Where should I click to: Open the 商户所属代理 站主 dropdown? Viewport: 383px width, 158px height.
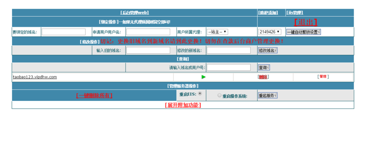pyautogui.click(x=217, y=32)
